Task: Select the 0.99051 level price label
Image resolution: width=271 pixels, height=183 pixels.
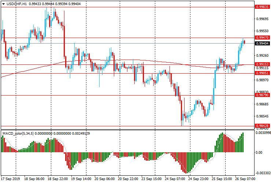Action: coord(262,73)
